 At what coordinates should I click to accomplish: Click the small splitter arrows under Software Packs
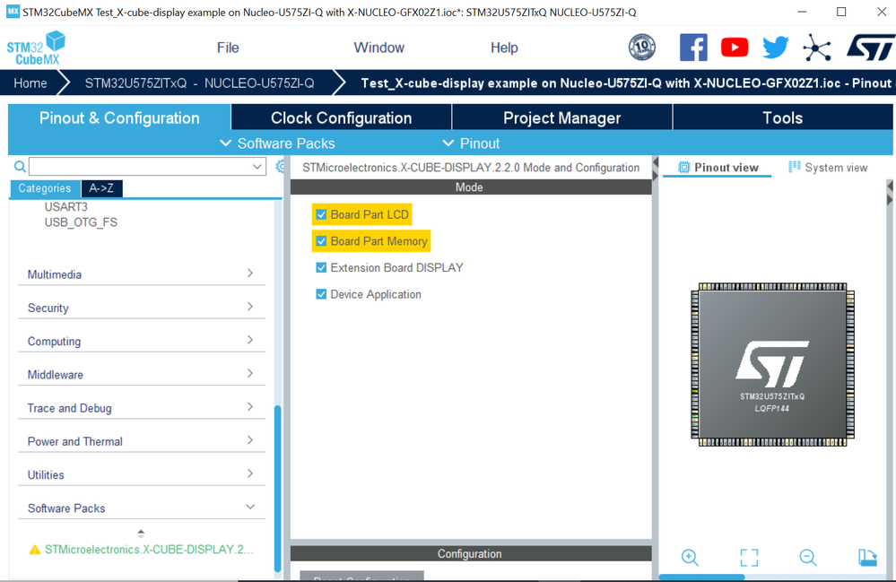pyautogui.click(x=141, y=534)
